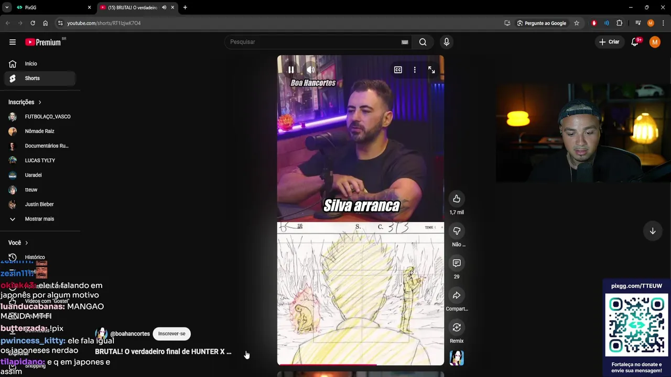Open the Chrome three-dot menu
The width and height of the screenshot is (671, 377).
pyautogui.click(x=663, y=23)
